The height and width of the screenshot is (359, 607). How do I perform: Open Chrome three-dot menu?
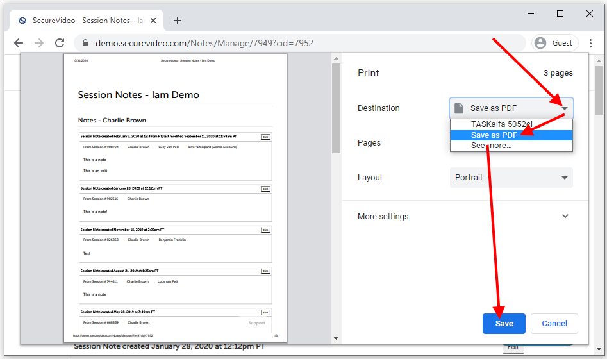click(590, 43)
